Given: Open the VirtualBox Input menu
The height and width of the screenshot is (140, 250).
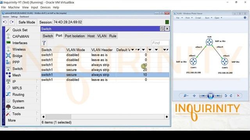Looking at the screenshot, I should [x=34, y=7].
